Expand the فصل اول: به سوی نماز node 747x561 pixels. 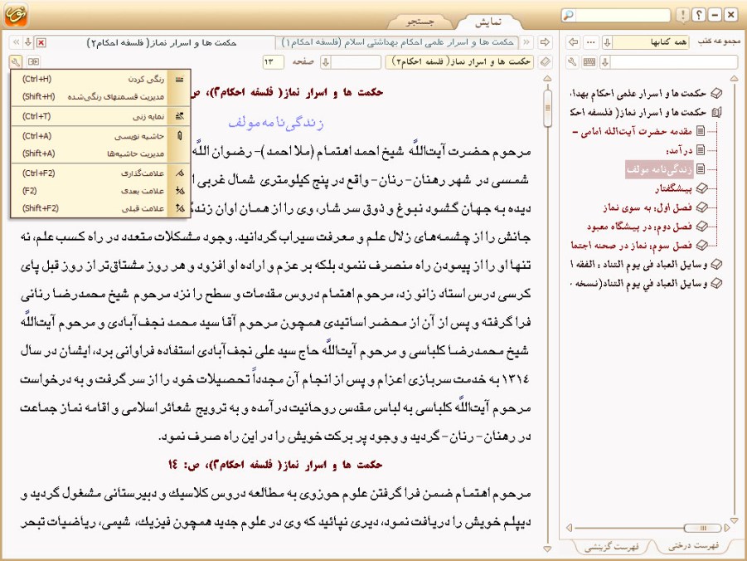(x=701, y=207)
